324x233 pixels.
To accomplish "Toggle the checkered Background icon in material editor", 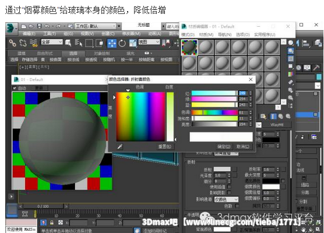I will coord(291,59).
